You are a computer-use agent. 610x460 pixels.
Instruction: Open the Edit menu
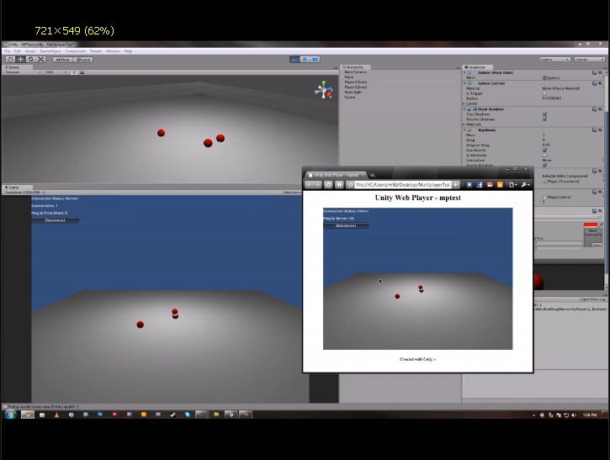(18, 51)
